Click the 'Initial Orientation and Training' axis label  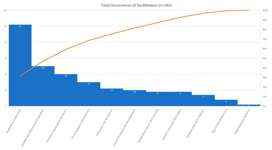148,126
